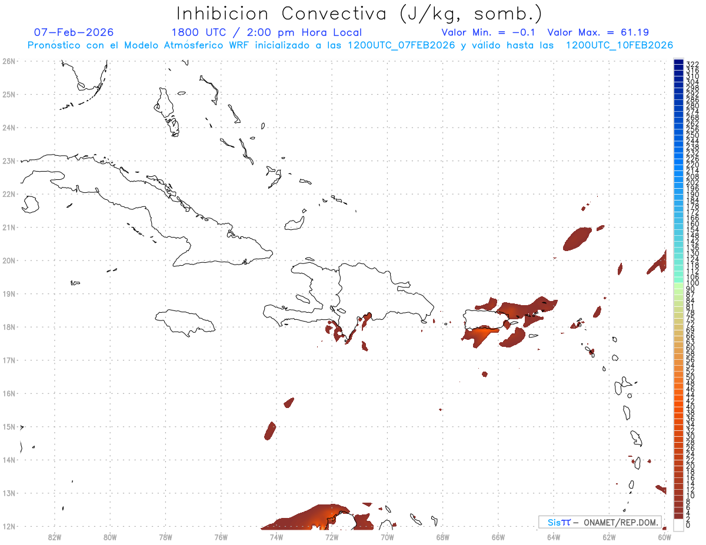Click the 19N latitude label
This screenshot has width=706, height=545.
click(8, 293)
